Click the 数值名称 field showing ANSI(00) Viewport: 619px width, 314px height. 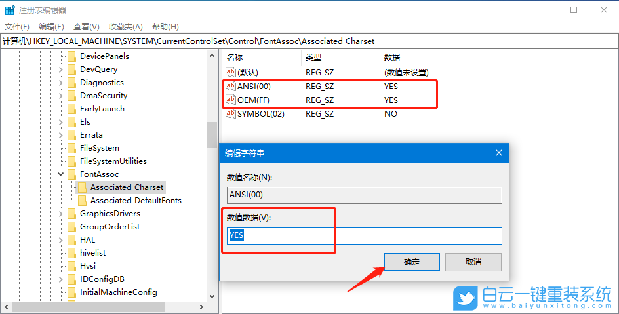click(x=365, y=195)
